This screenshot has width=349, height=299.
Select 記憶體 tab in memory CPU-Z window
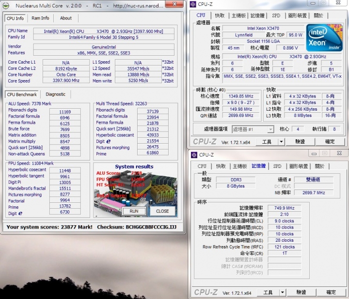[x=259, y=166]
